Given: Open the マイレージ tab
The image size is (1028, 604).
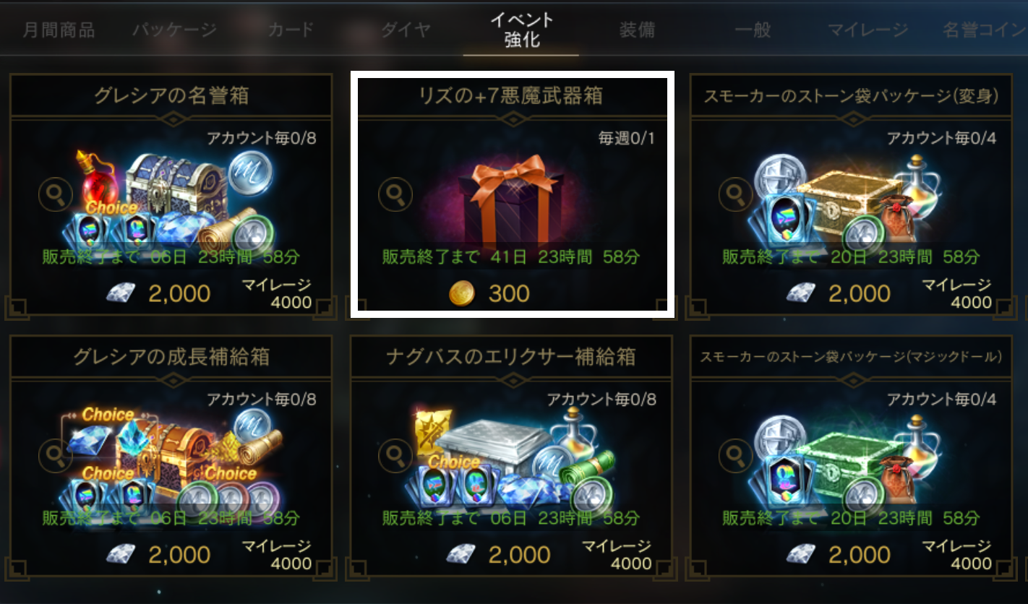Looking at the screenshot, I should click(x=868, y=30).
